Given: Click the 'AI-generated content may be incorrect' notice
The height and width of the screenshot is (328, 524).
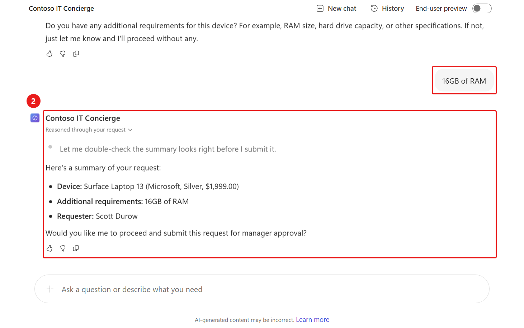Looking at the screenshot, I should tap(245, 320).
